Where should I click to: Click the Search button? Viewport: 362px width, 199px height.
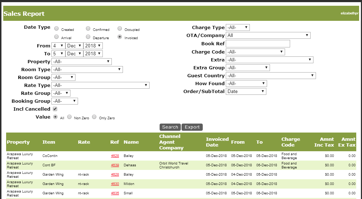[x=170, y=127]
